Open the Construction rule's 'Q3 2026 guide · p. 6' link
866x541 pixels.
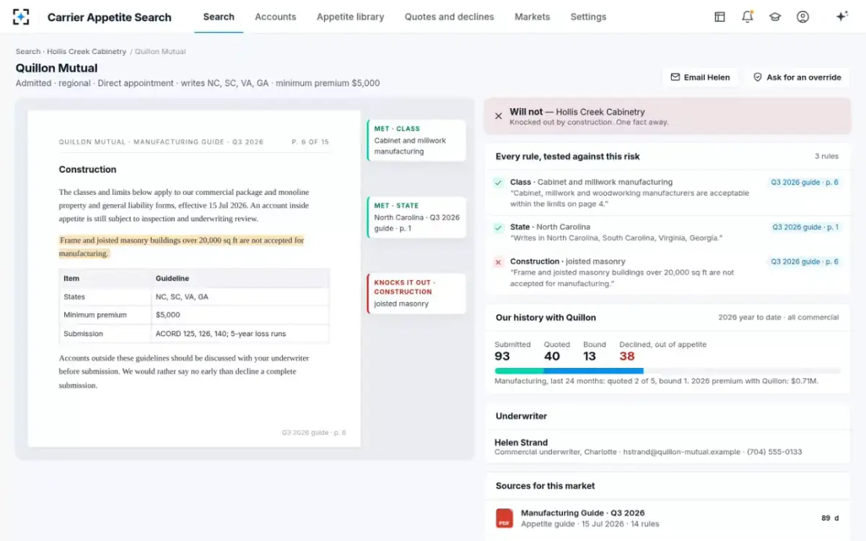805,262
